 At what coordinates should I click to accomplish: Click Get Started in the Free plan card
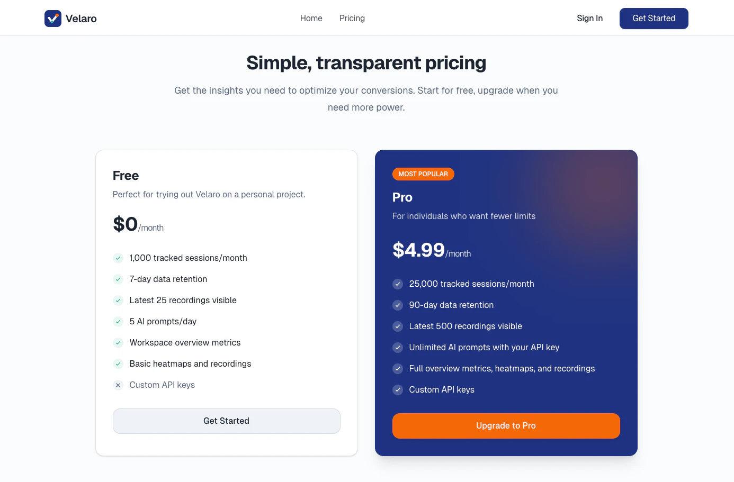pos(227,421)
